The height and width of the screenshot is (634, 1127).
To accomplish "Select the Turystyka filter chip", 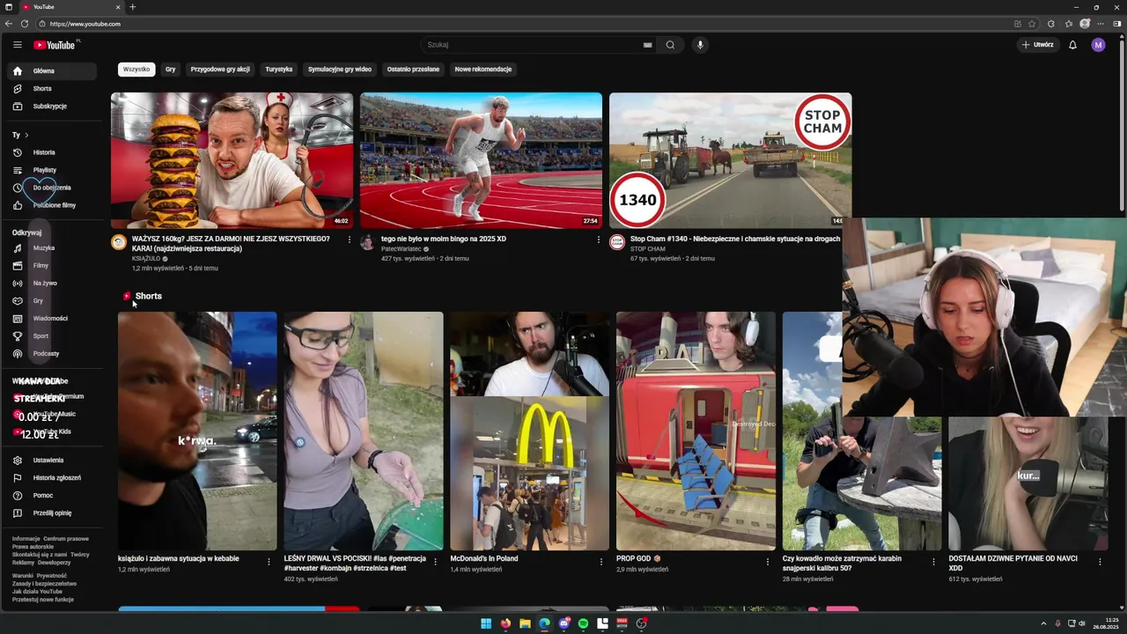I will [278, 69].
